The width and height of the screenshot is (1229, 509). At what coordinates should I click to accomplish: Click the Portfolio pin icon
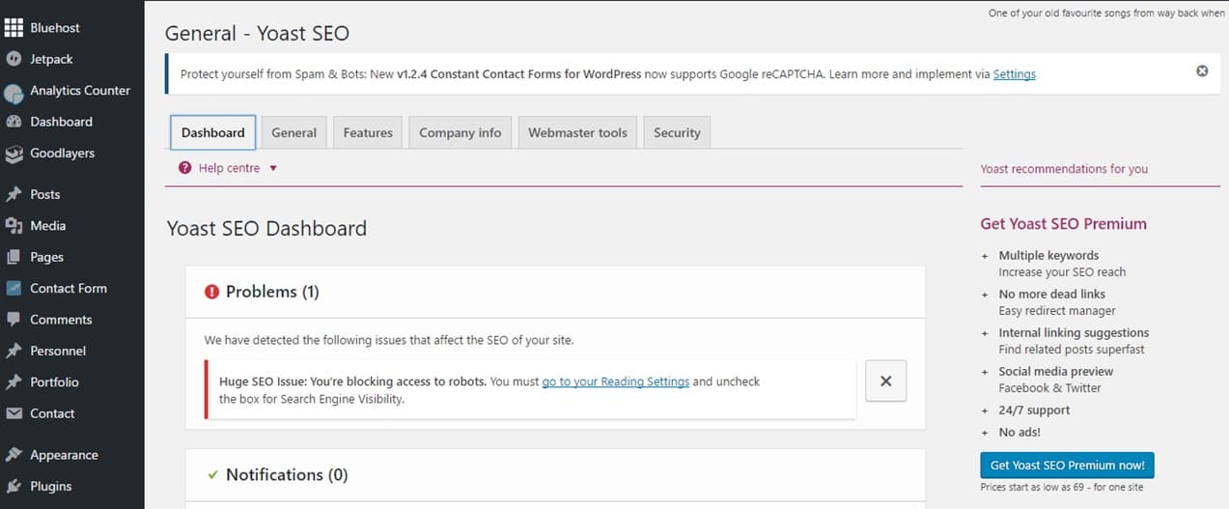click(14, 382)
